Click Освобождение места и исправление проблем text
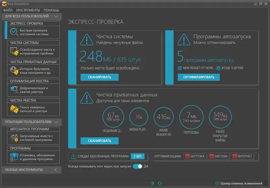This screenshot has height=188, width=270. tap(37, 52)
